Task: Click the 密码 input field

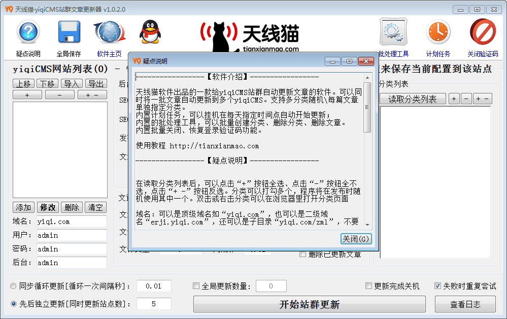Action: [x=72, y=249]
